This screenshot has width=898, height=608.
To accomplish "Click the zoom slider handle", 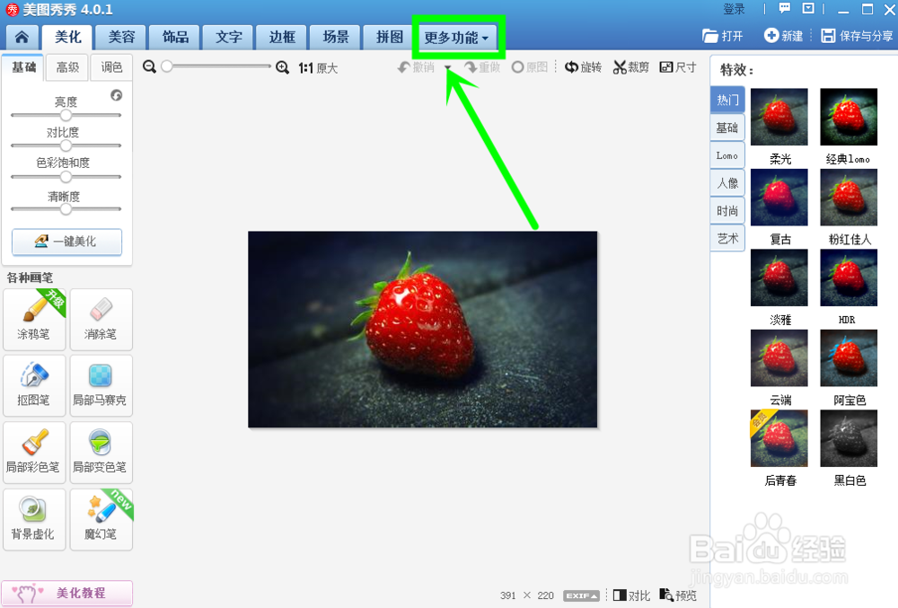I will [167, 66].
